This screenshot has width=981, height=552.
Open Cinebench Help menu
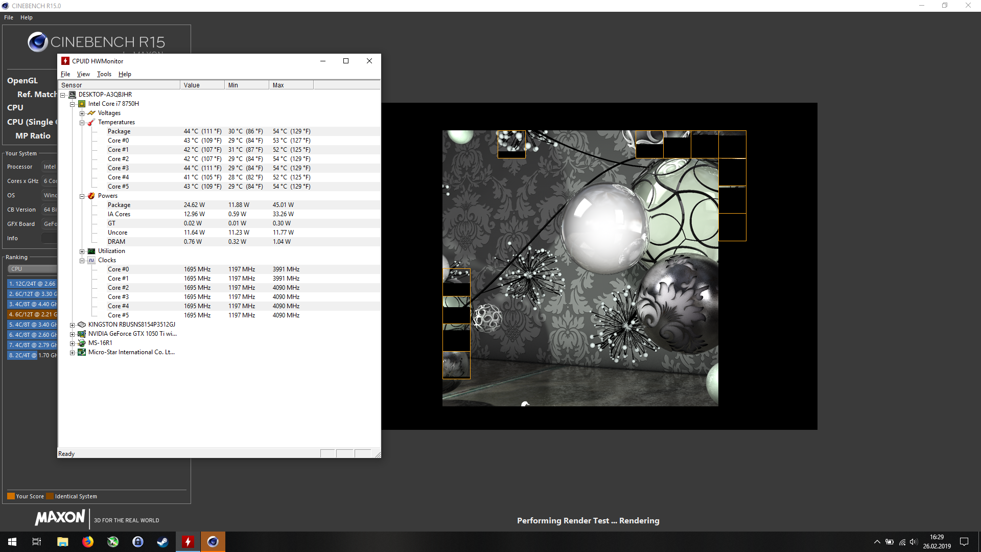(x=27, y=17)
